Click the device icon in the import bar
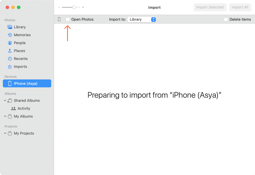The width and height of the screenshot is (255, 175). point(59,19)
